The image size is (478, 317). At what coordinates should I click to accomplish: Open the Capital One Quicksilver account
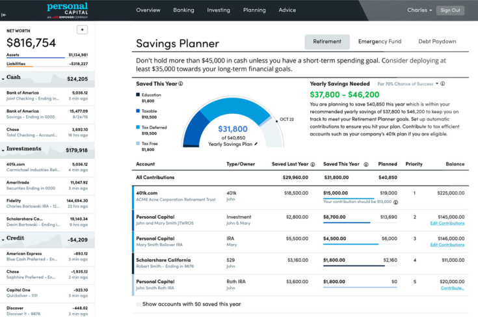pos(47,293)
